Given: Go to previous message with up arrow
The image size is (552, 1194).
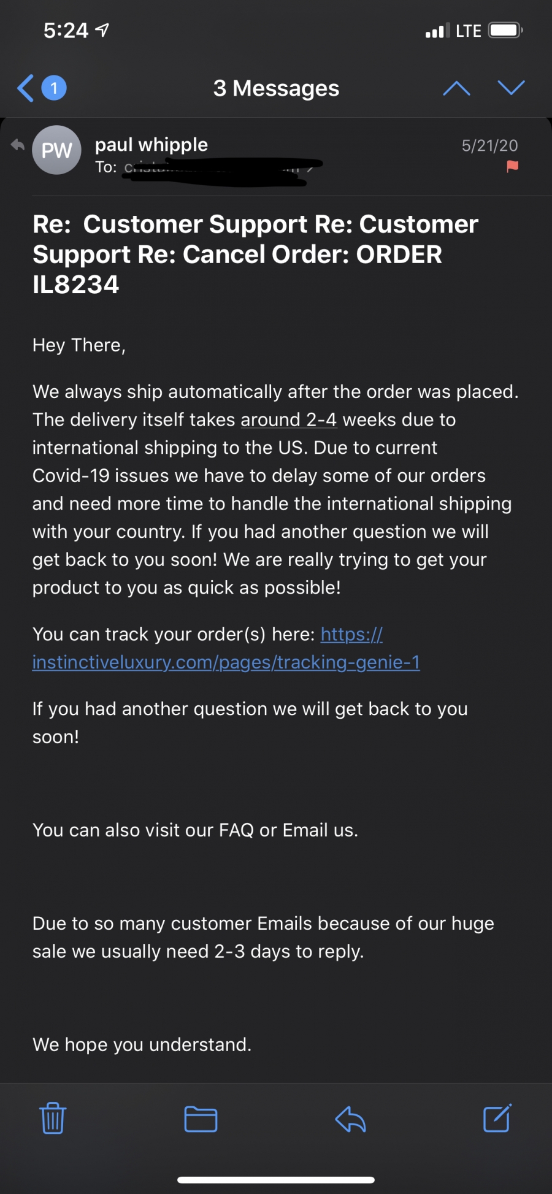Looking at the screenshot, I should (456, 88).
